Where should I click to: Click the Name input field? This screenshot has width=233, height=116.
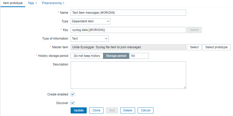pos(128,13)
